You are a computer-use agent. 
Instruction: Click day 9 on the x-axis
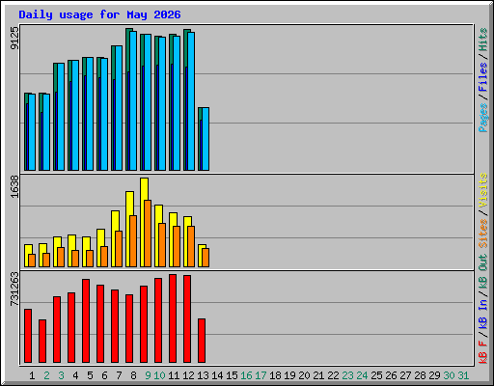click(148, 375)
